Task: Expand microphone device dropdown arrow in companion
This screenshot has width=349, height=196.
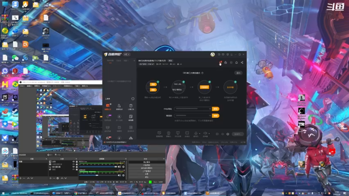Action: pyautogui.click(x=200, y=134)
